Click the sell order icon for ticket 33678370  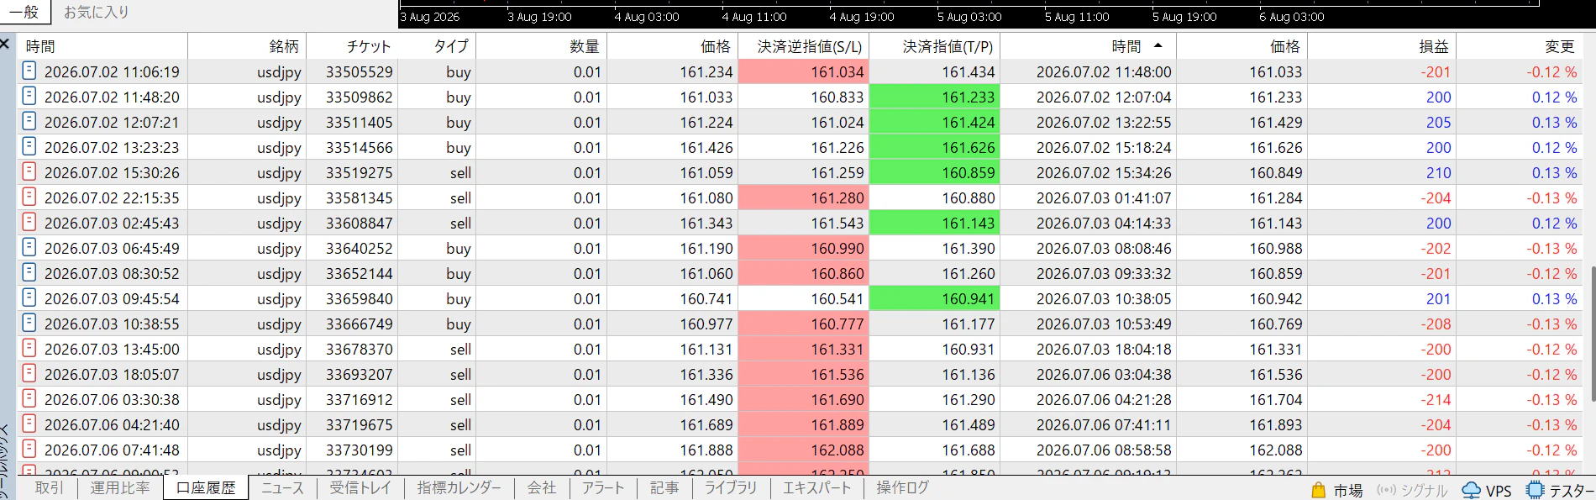[x=29, y=348]
